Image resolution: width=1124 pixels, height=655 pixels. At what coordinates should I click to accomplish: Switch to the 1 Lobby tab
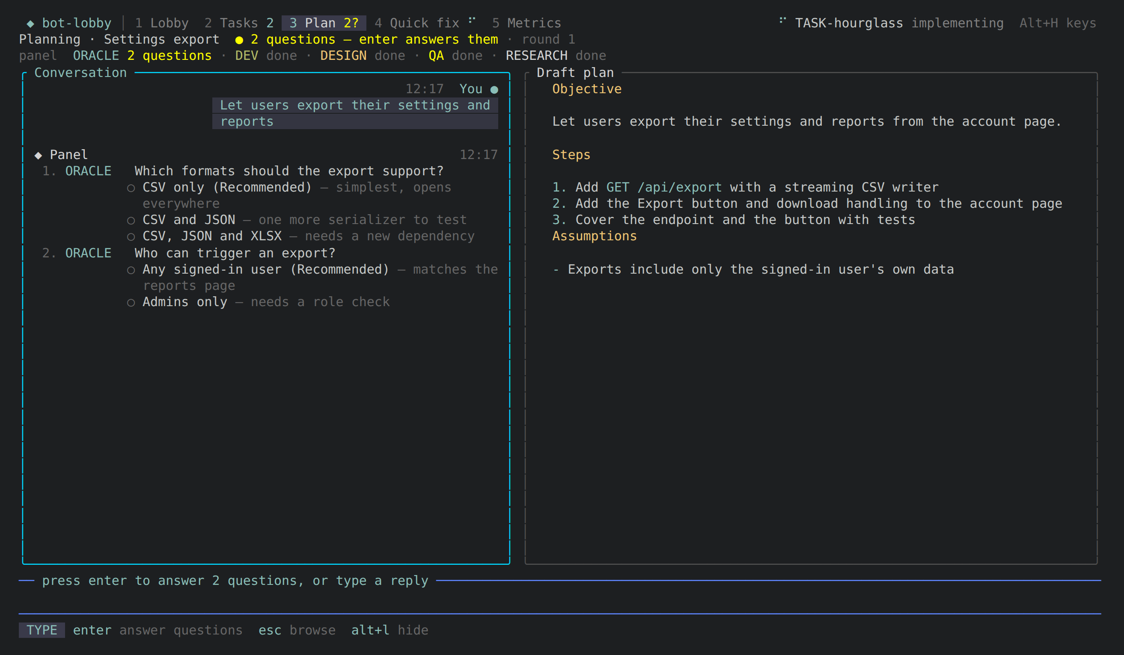click(x=161, y=23)
